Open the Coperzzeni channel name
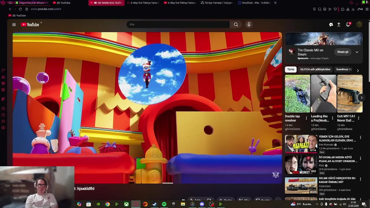Viewport: 370px width, 208px height. 325,186
